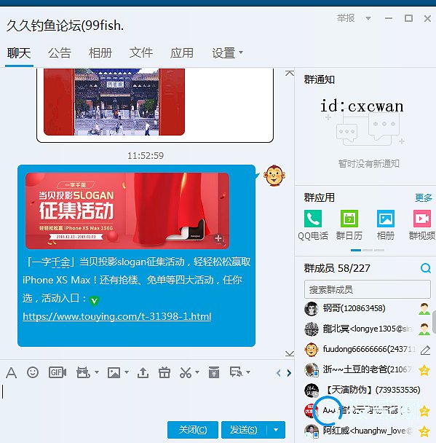Screen dimensions: 436x443
Task: Open the 举报 dropdown arrow
Action: coord(368,19)
